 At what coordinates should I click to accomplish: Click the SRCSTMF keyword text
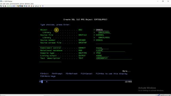(83, 43)
